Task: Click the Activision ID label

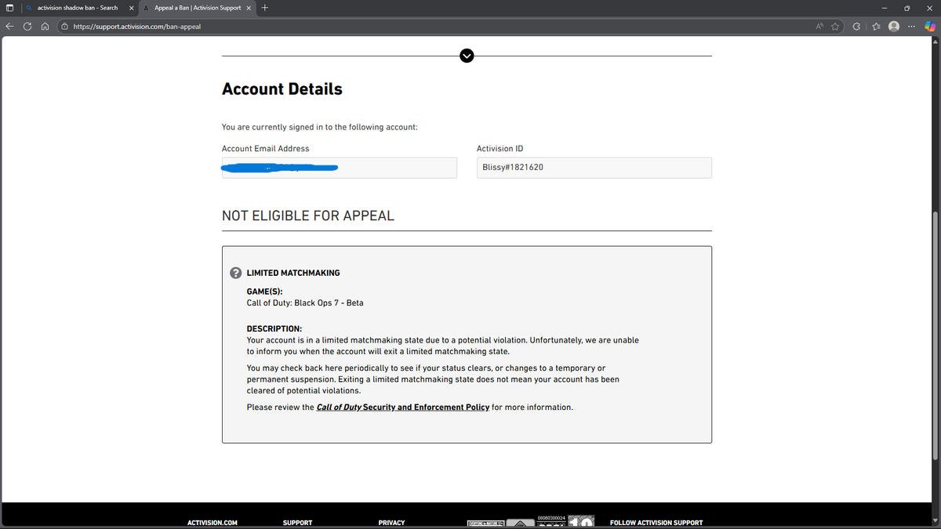Action: (x=500, y=148)
